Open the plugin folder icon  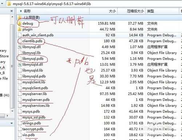19,29
